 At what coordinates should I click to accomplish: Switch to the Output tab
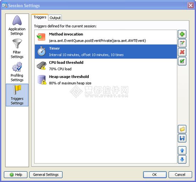click(55, 18)
